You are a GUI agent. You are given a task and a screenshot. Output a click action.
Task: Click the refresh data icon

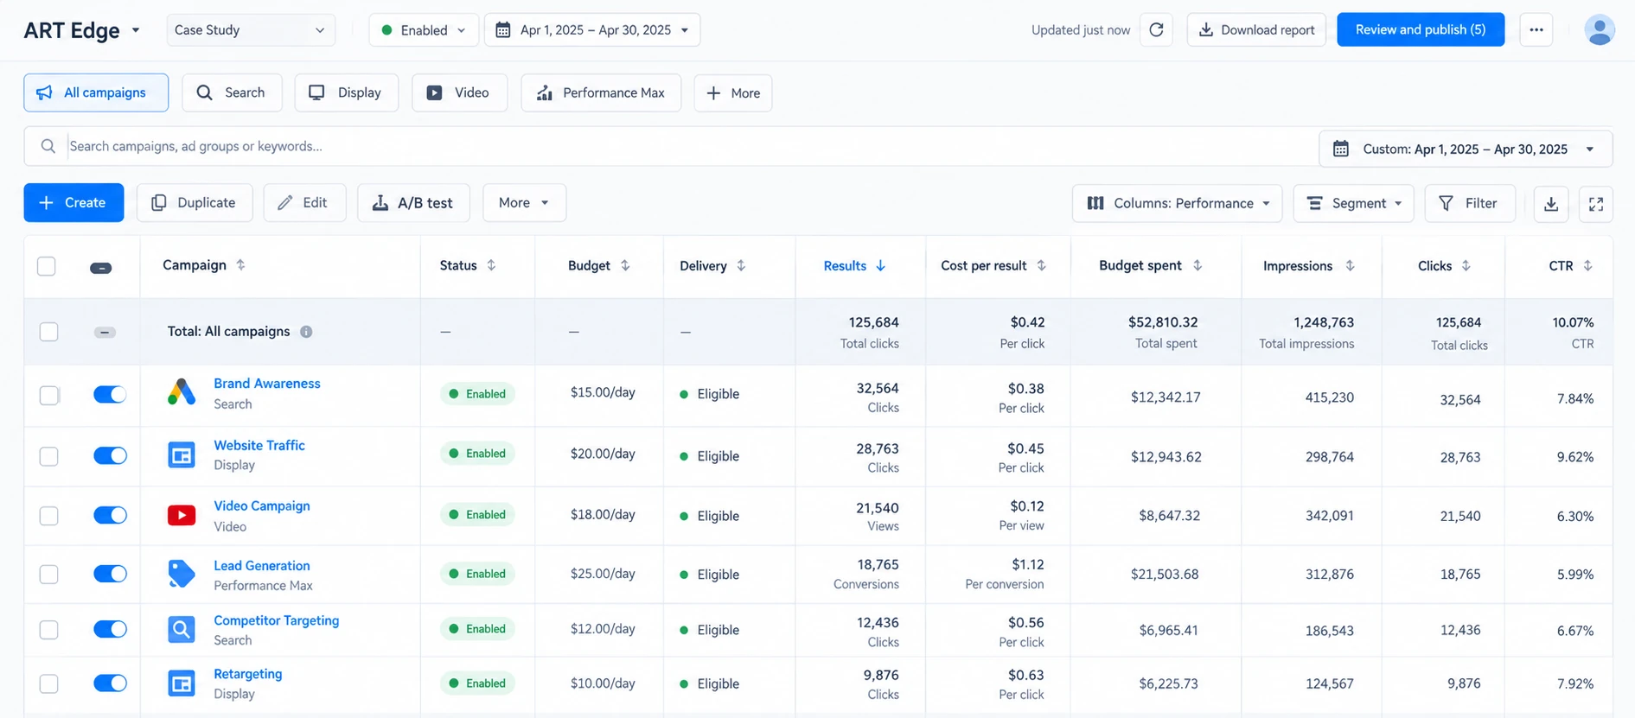1156,29
